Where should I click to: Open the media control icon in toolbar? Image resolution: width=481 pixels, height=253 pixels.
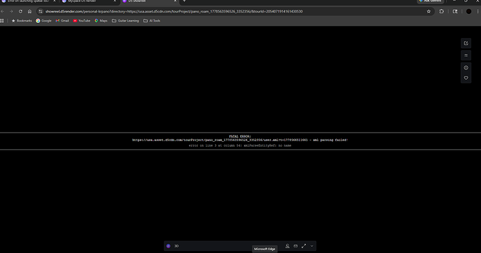(455, 11)
